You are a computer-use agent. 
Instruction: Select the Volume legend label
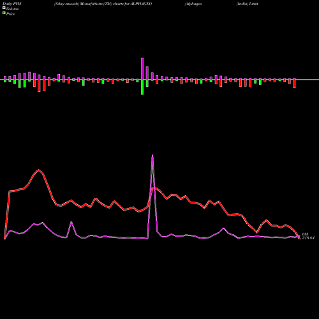(x=12, y=9)
